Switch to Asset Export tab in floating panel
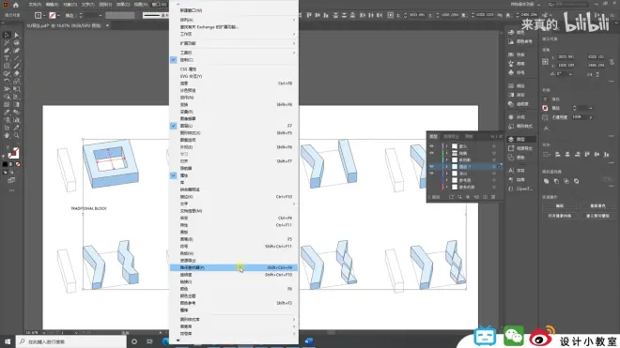Image resolution: width=620 pixels, height=348 pixels. [451, 136]
